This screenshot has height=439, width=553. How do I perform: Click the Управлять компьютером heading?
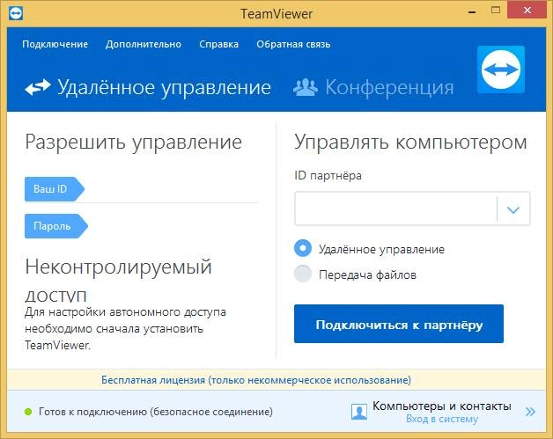tap(410, 143)
